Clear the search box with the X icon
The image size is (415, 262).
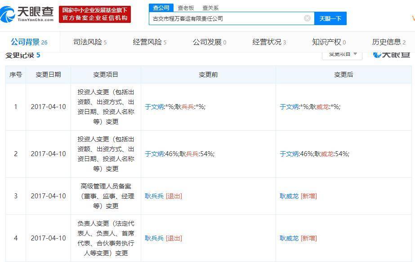pos(307,18)
